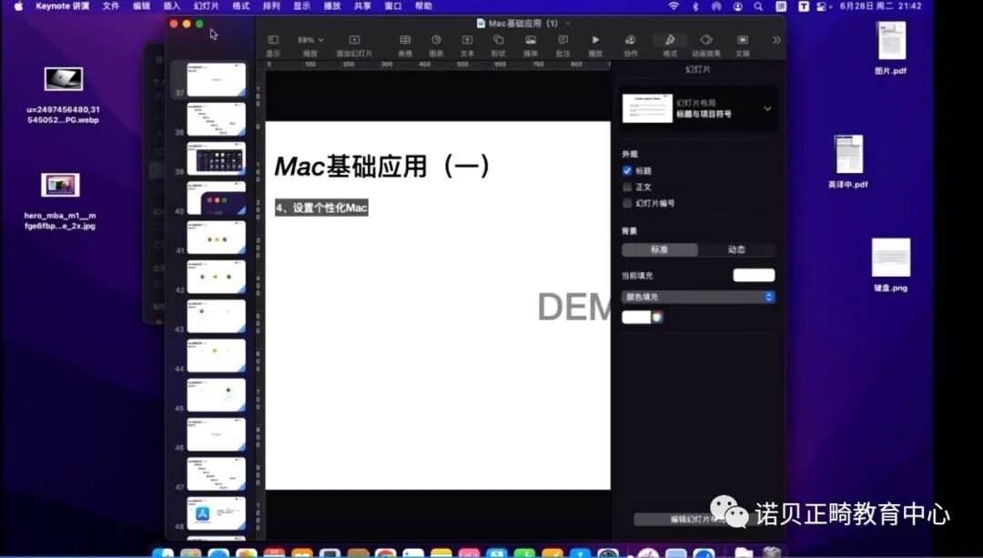
Task: Open the 插入 (Insert) menu
Action: (x=172, y=6)
